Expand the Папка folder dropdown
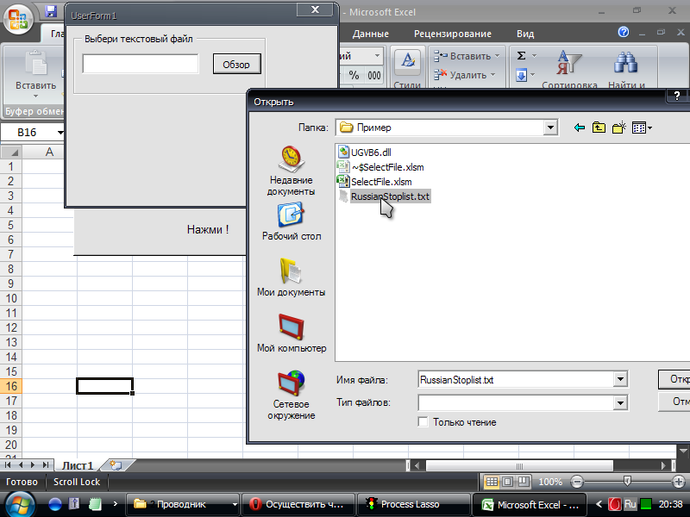This screenshot has width=690, height=517. (550, 128)
